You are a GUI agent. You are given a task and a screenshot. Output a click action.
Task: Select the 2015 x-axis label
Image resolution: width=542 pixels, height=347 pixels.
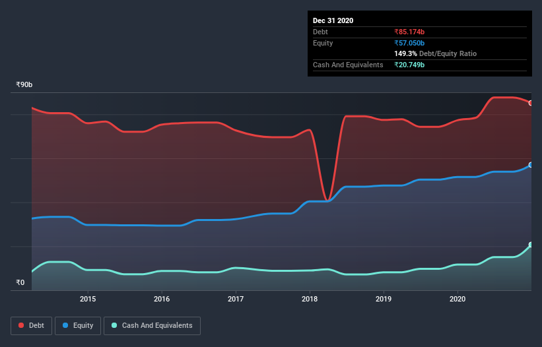[88, 299]
